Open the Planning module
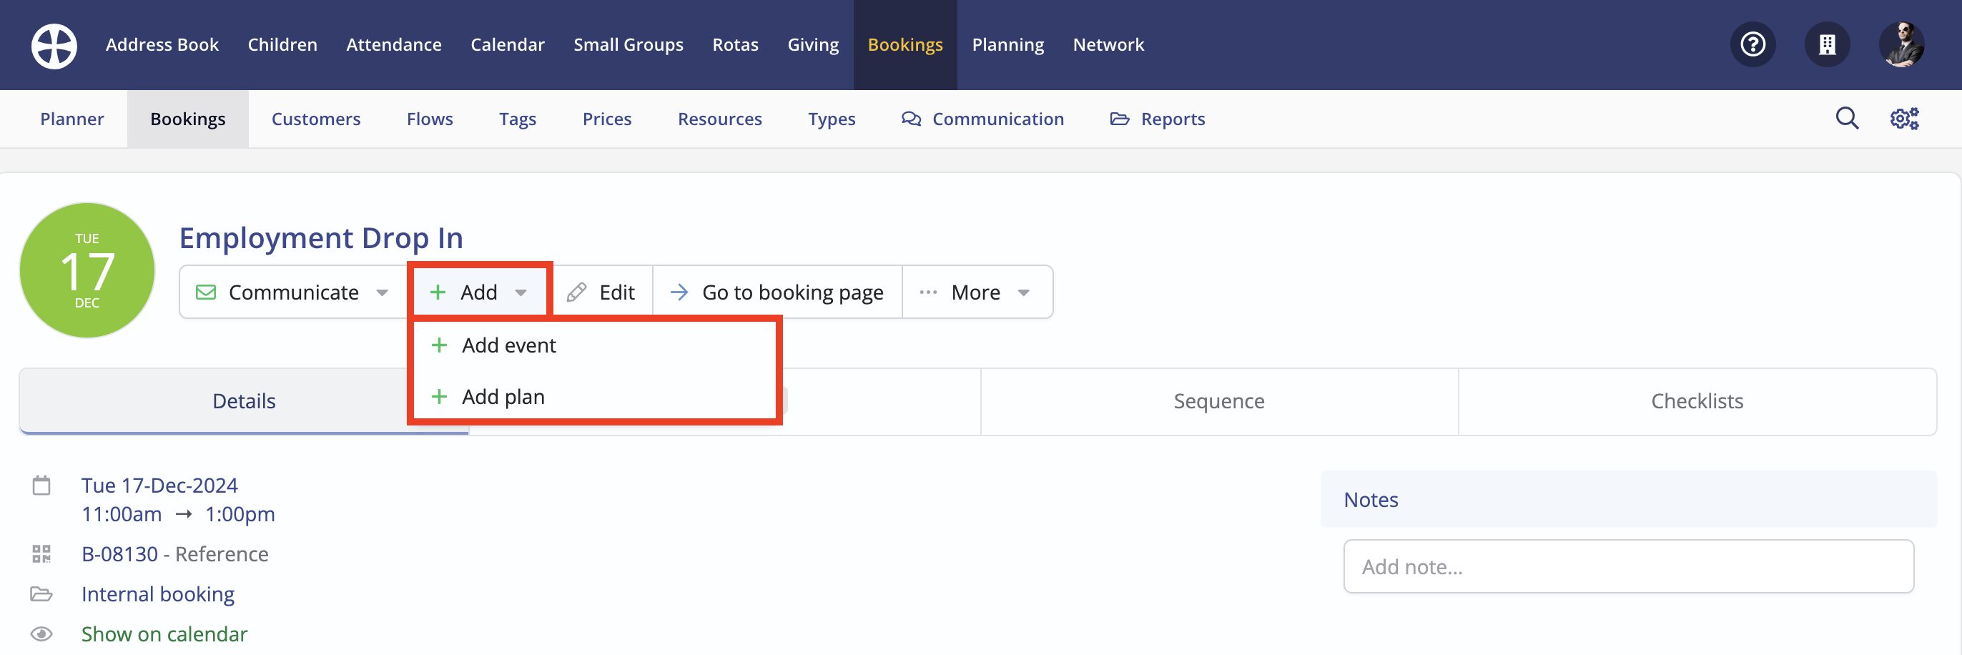 [1007, 45]
